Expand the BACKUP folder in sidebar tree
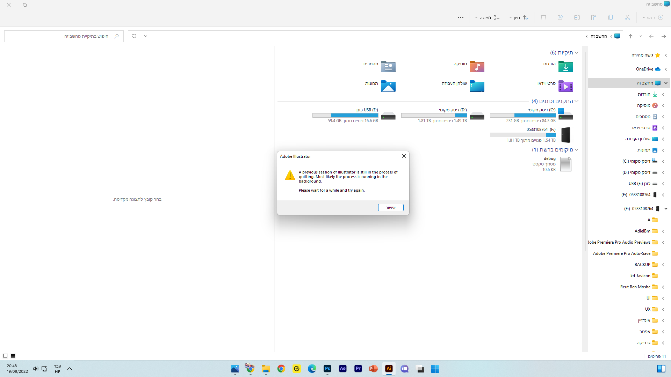 663,265
